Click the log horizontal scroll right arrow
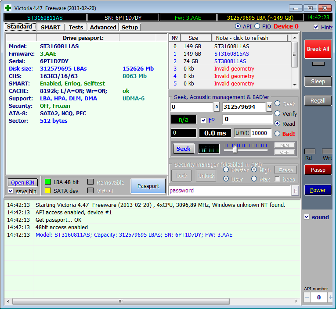Image resolution: width=336 pixels, height=309 pixels. [x=296, y=301]
